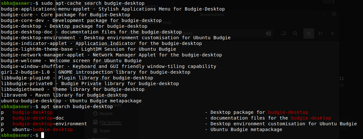Image resolution: width=363 pixels, height=139 pixels.
Task: Click search icon in background file manager
Action: 295,33
